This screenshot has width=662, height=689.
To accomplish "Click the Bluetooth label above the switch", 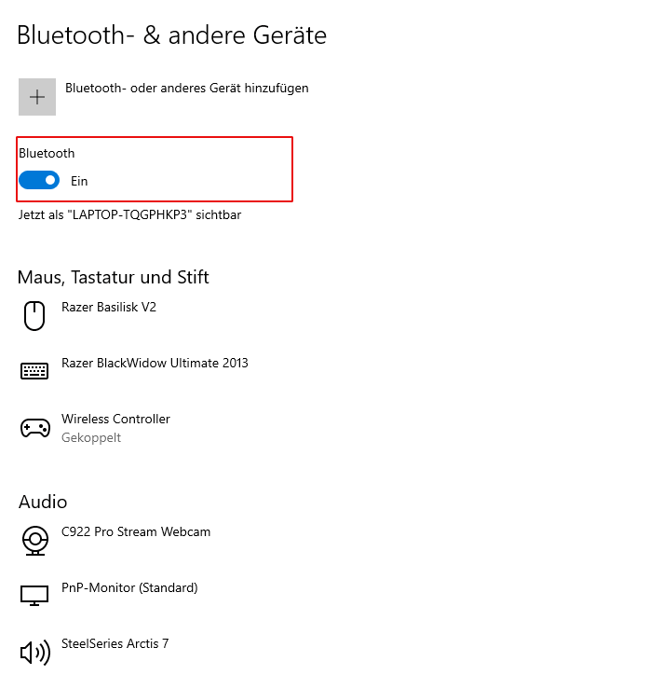I will [47, 153].
